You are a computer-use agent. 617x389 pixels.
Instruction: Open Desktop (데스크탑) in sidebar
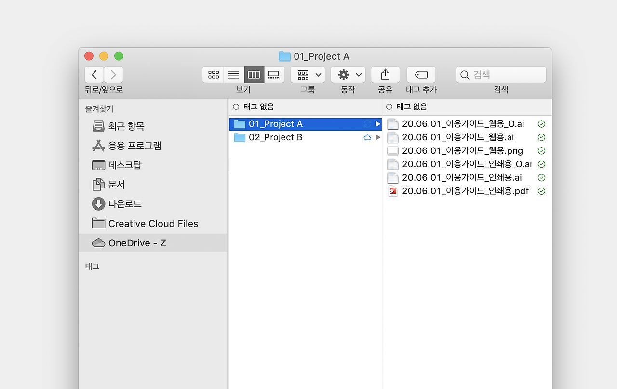tap(153, 165)
